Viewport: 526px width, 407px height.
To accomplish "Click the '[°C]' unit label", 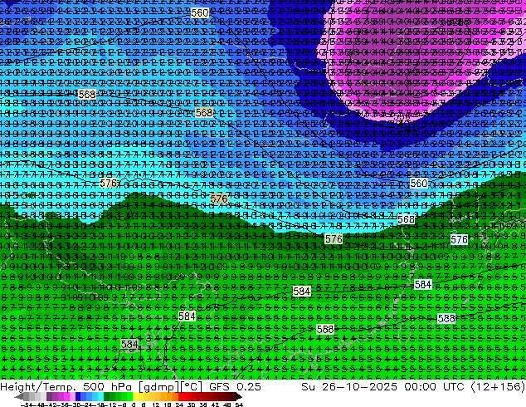I will pos(191,387).
